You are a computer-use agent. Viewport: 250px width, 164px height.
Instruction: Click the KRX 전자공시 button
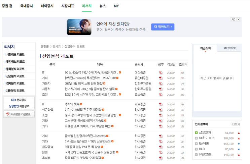click(19, 100)
